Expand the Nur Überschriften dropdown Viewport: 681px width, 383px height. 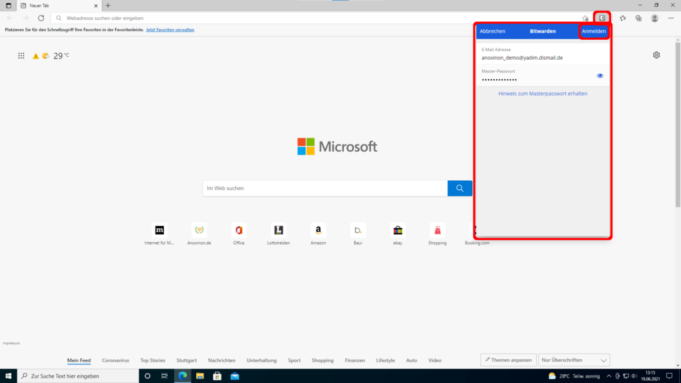click(x=574, y=360)
